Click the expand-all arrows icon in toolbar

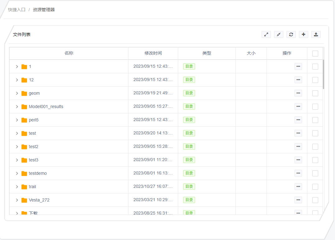pos(266,34)
